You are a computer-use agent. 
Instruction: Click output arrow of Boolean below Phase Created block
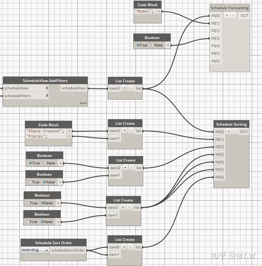click(x=61, y=163)
